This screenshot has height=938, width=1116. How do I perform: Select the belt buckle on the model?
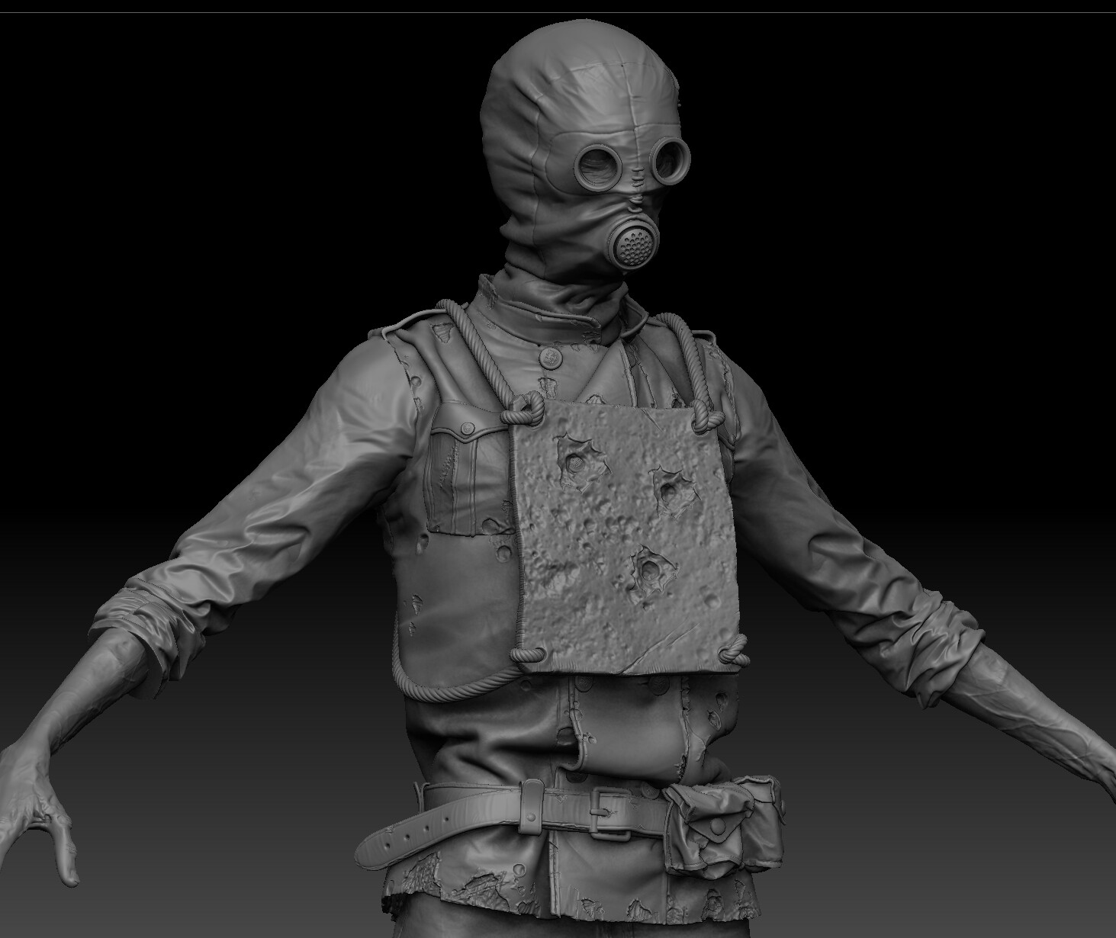610,814
